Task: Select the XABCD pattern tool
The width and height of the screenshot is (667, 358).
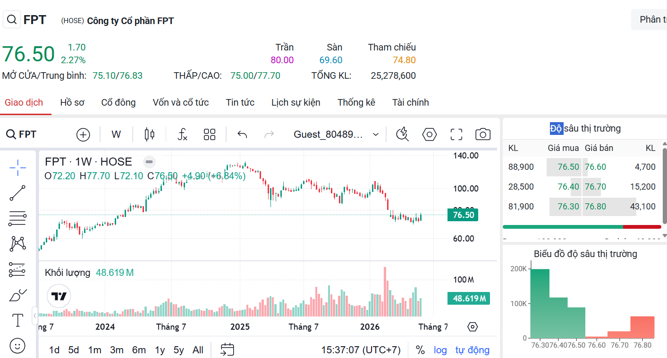Action: 18,244
